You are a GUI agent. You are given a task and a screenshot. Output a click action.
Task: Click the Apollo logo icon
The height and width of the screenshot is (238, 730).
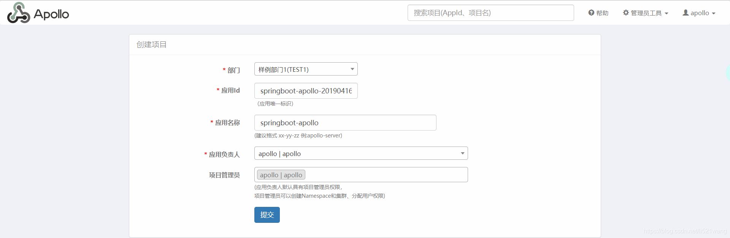[x=19, y=13]
